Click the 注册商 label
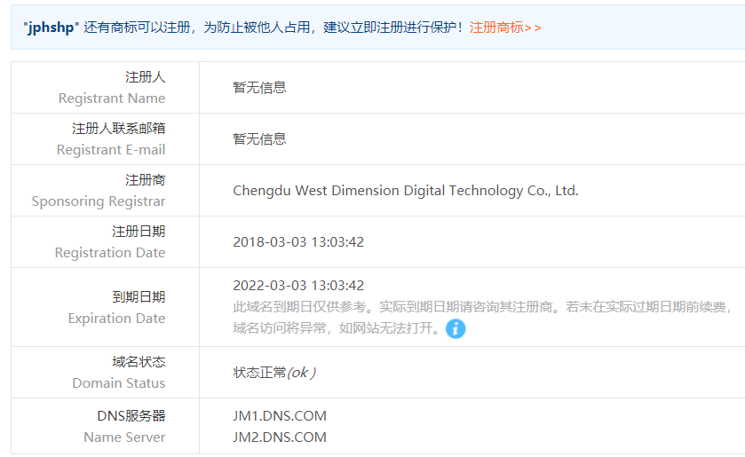The width and height of the screenshot is (745, 457). point(146,180)
